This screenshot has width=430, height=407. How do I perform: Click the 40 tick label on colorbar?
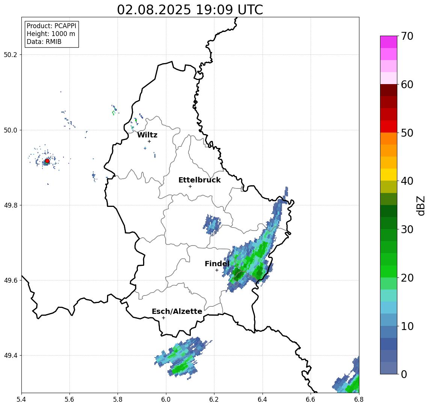[407, 181]
